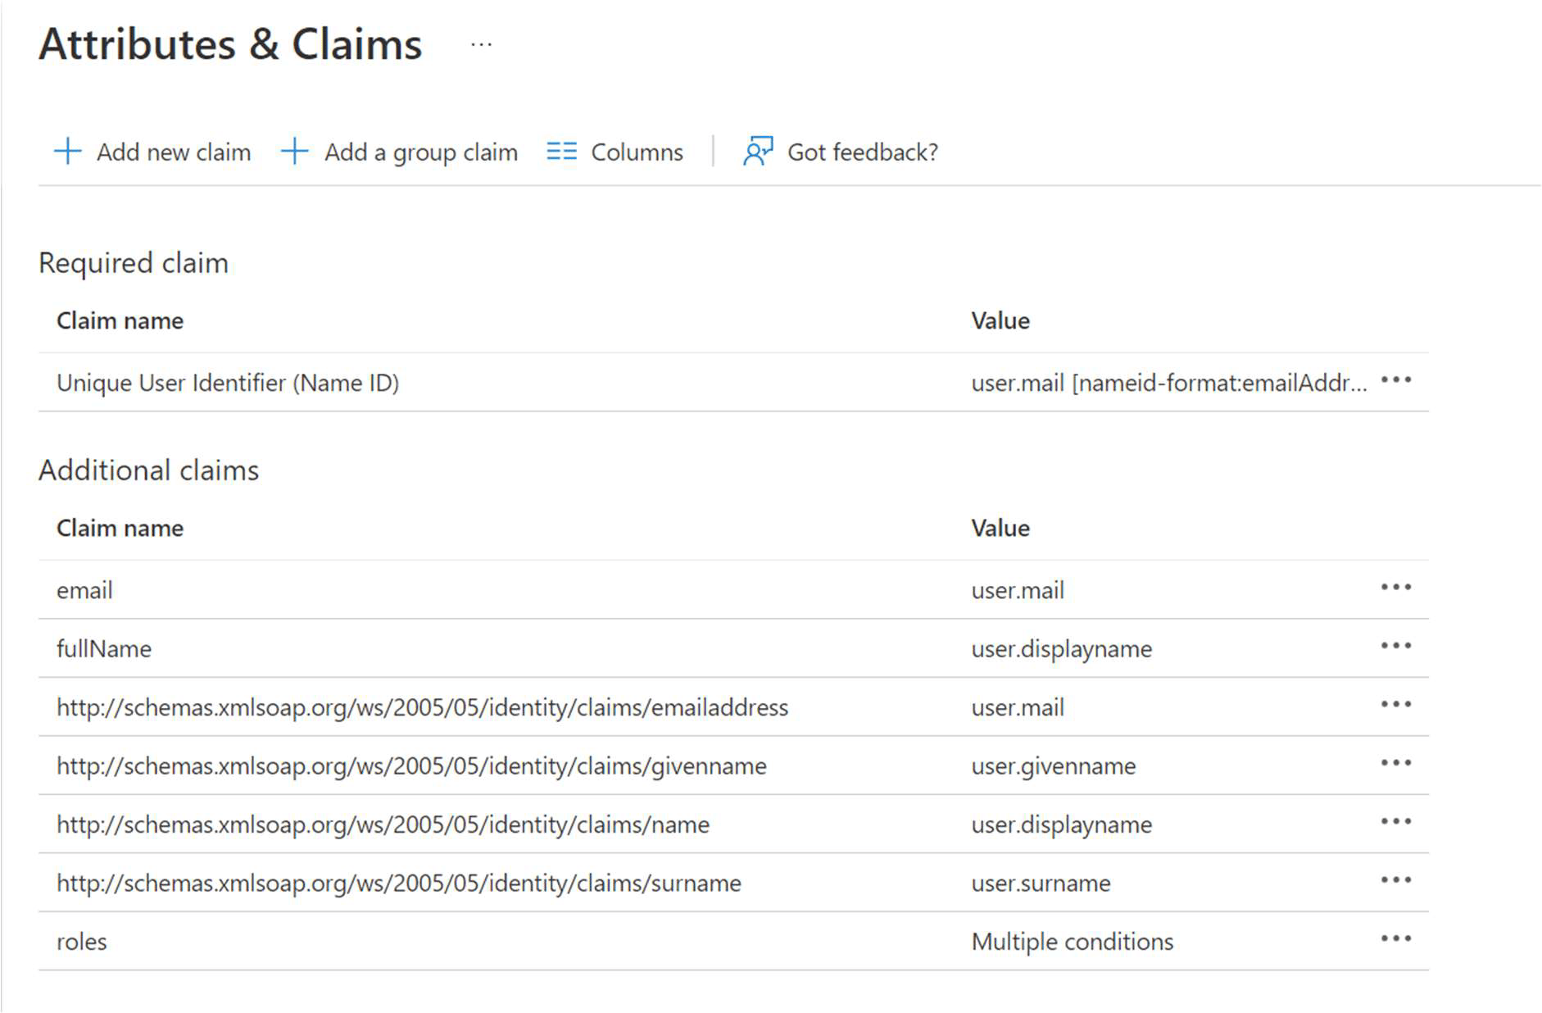This screenshot has height=1013, width=1542.
Task: Click the plus icon for Add a group claim
Action: point(294,152)
